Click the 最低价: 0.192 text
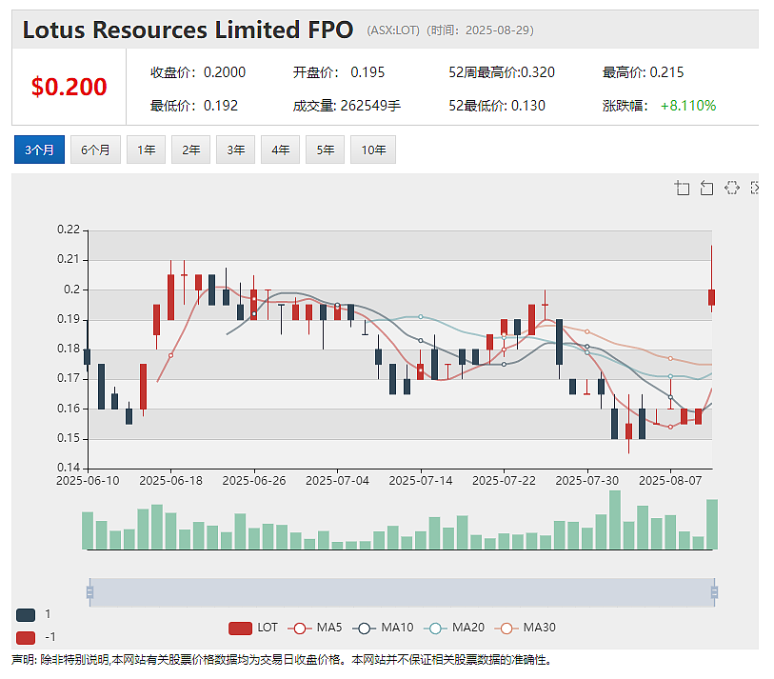Screen dimensions: 774x679 tap(194, 106)
